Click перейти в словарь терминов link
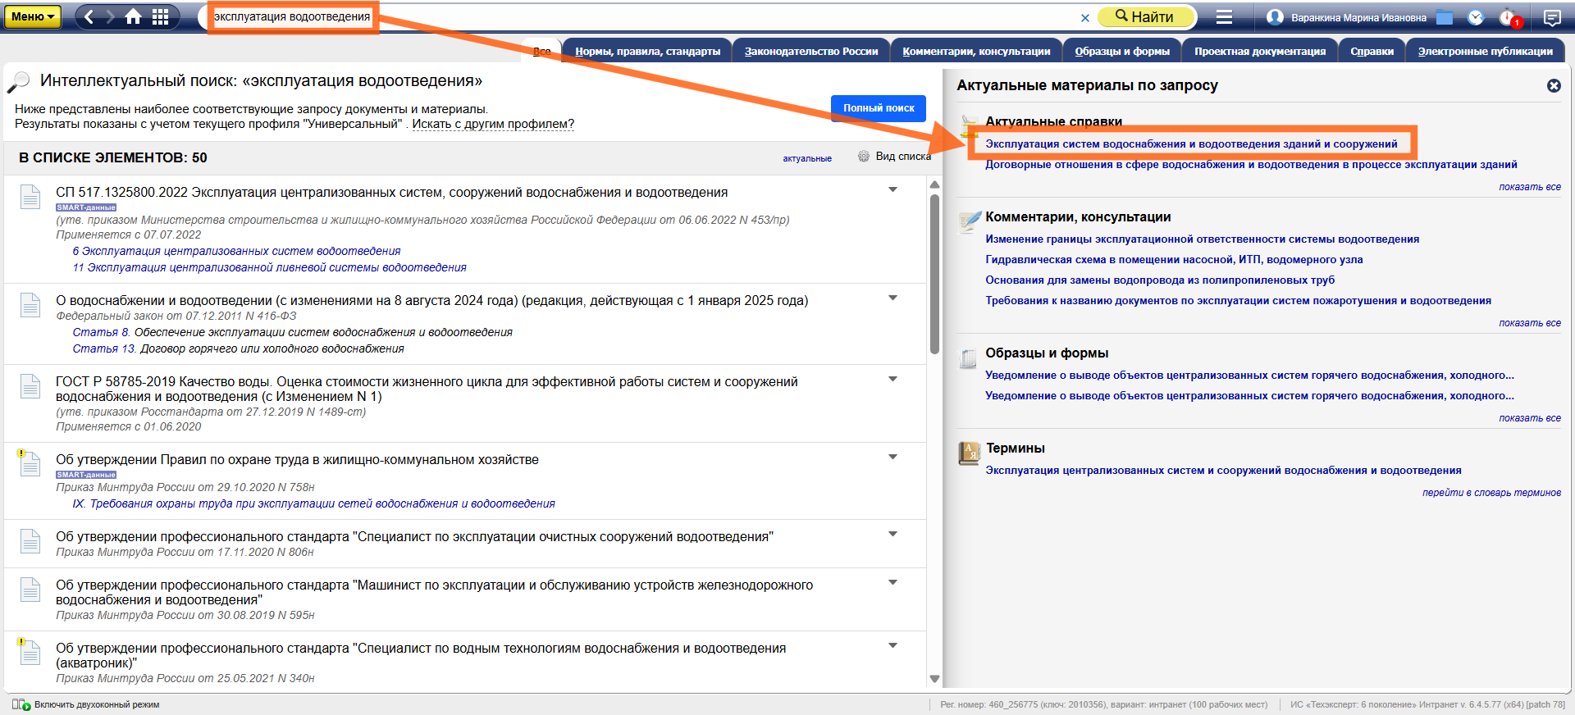The image size is (1575, 715). tap(1491, 493)
